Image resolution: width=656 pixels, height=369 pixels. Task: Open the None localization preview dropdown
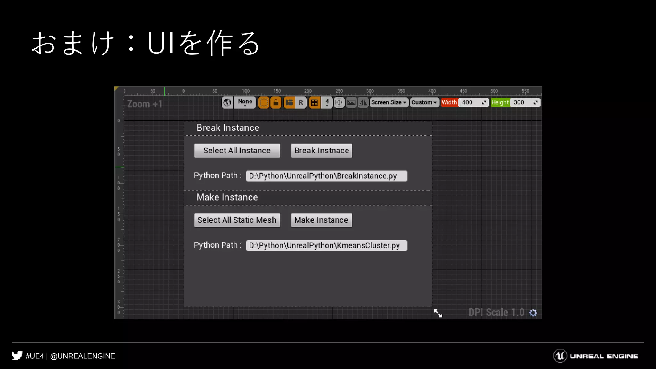[x=245, y=102]
